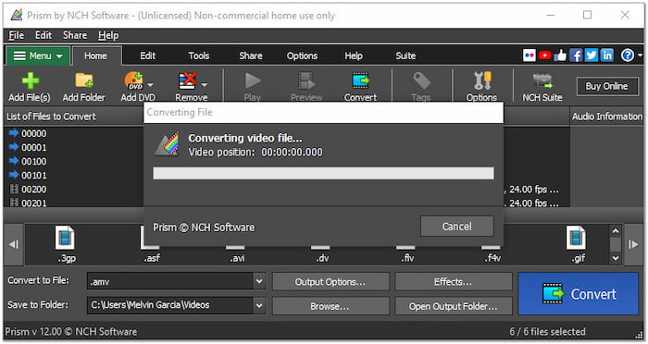This screenshot has height=344, width=648.
Task: Click the Add DVD icon
Action: [x=134, y=80]
